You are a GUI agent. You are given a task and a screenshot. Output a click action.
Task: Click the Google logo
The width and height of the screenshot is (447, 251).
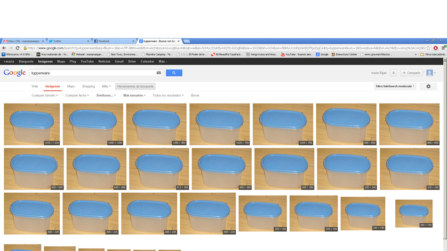(15, 73)
